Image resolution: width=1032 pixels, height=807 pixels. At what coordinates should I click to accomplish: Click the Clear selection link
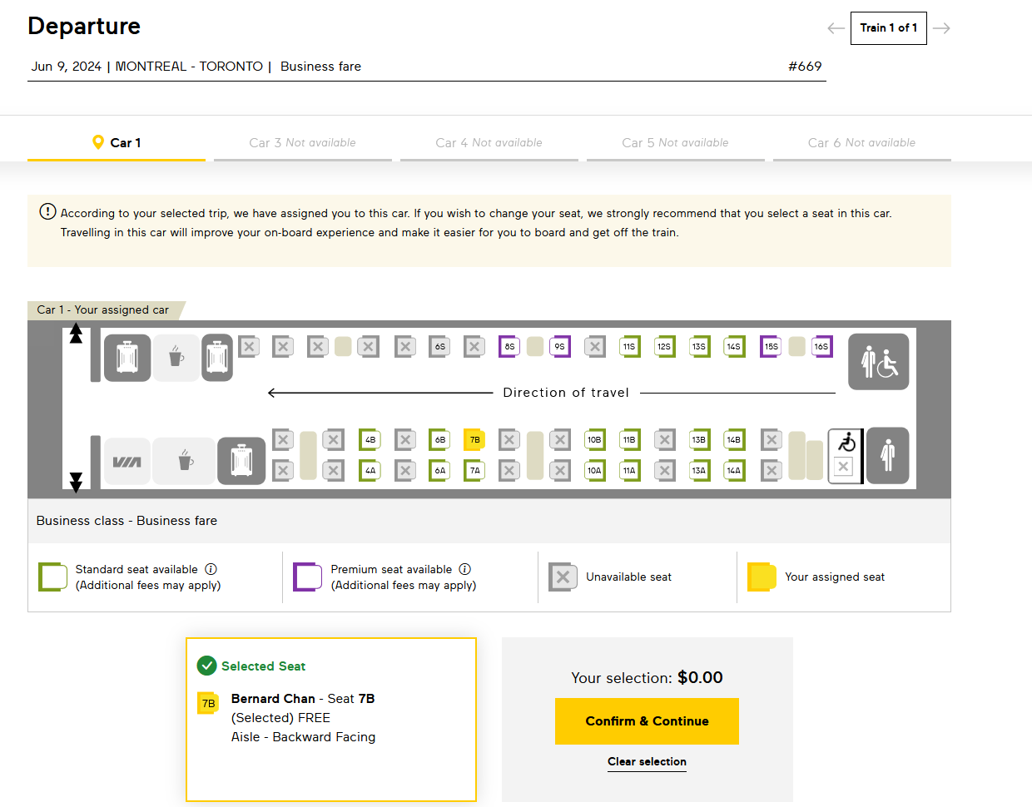(647, 761)
